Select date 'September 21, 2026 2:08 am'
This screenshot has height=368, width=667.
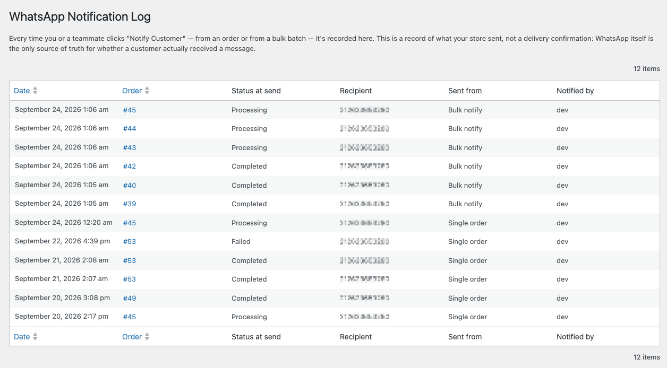tap(62, 260)
